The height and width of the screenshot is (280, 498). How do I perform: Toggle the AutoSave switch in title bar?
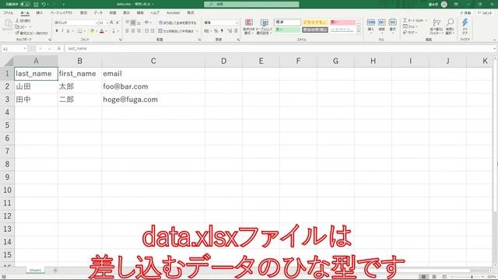click(25, 4)
